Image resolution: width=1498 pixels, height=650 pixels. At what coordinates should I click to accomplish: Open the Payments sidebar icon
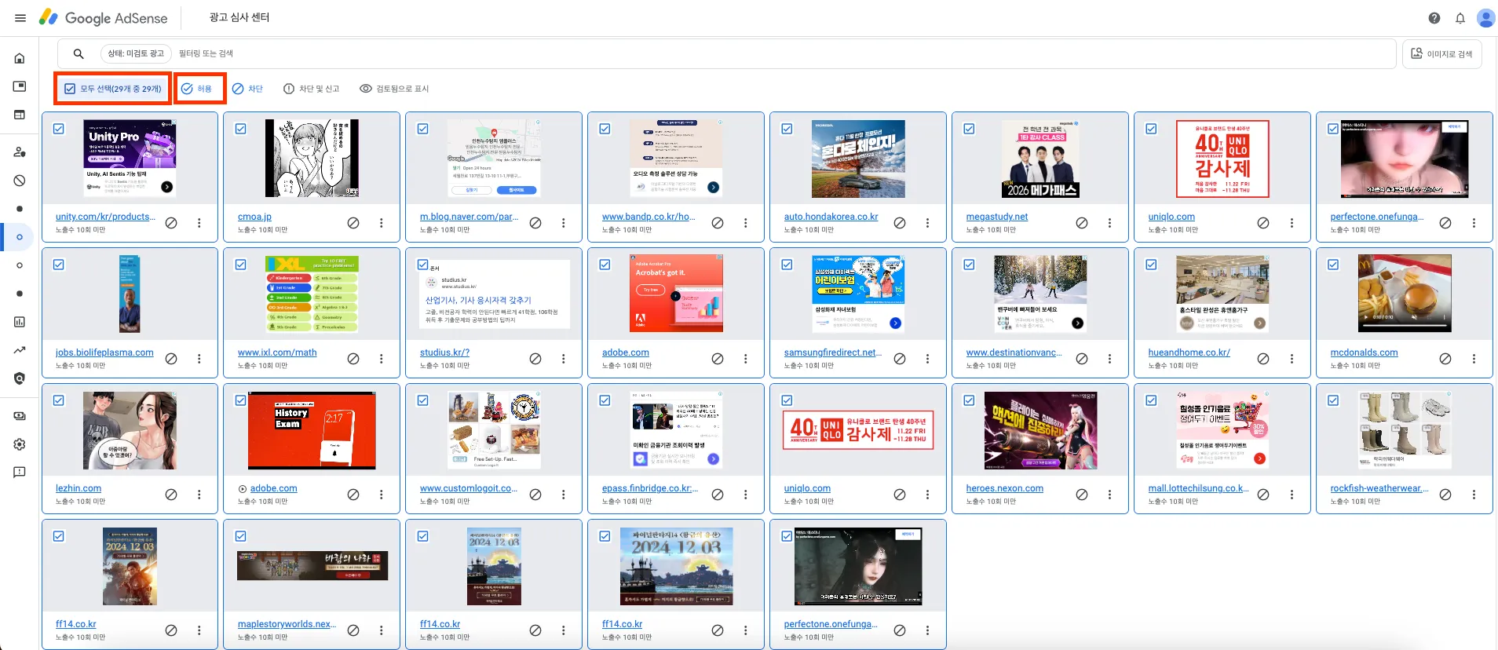(x=20, y=416)
